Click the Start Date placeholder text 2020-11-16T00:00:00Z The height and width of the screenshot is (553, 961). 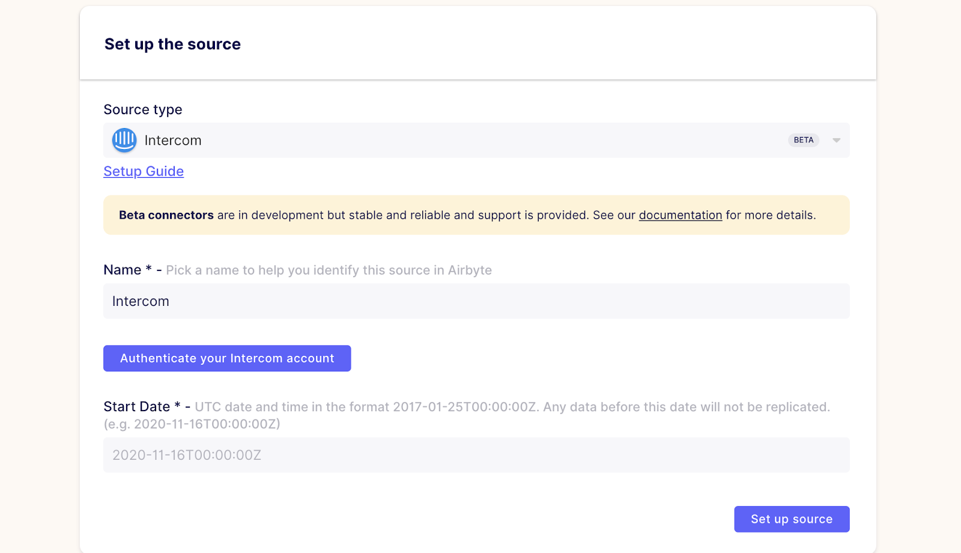[x=186, y=455]
